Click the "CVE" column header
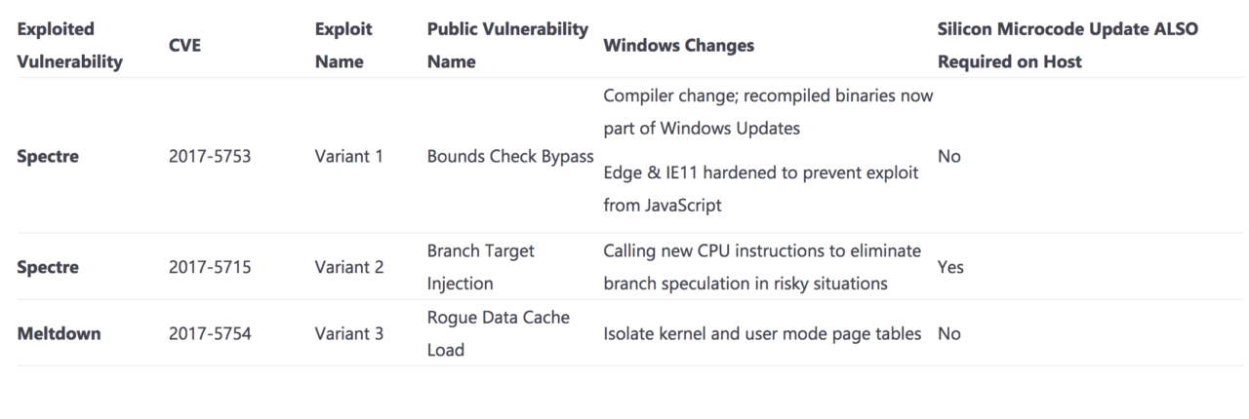Image resolution: width=1249 pixels, height=419 pixels. coord(185,46)
